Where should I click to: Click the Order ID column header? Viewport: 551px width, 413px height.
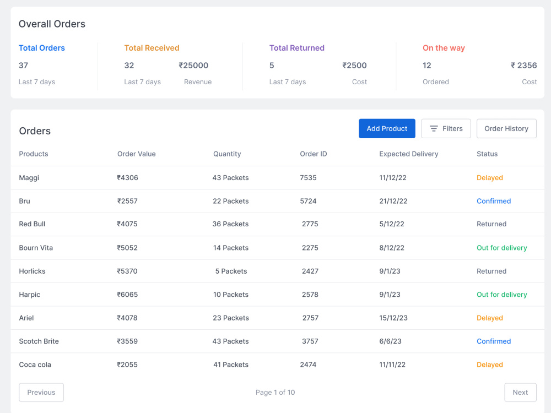[x=314, y=154]
